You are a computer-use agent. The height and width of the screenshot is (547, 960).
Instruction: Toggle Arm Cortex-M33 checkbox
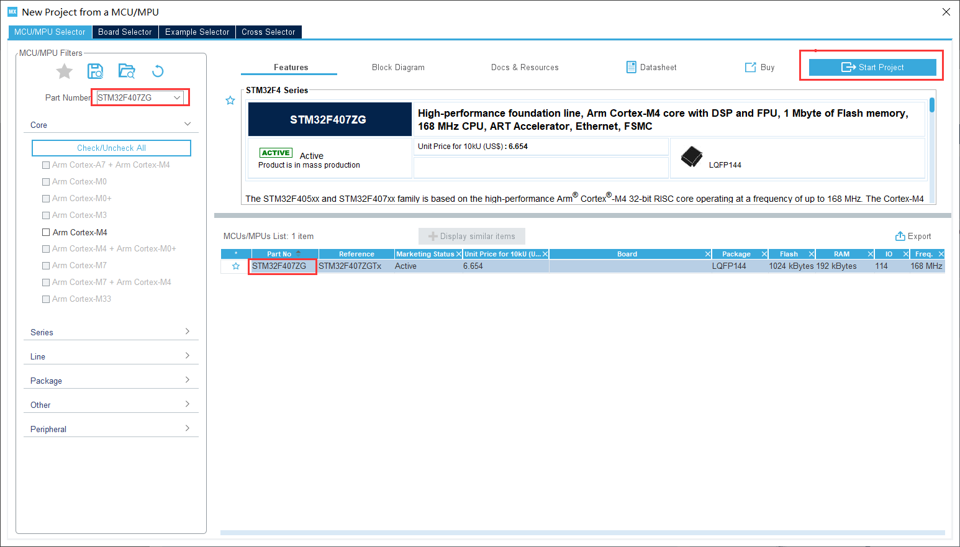coord(46,299)
